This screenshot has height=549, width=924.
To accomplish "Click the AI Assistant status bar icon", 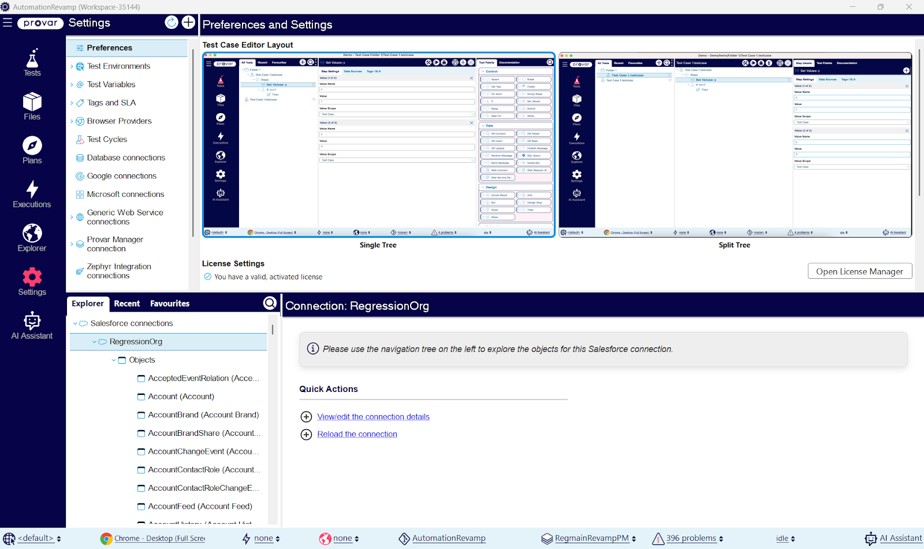I will point(871,539).
